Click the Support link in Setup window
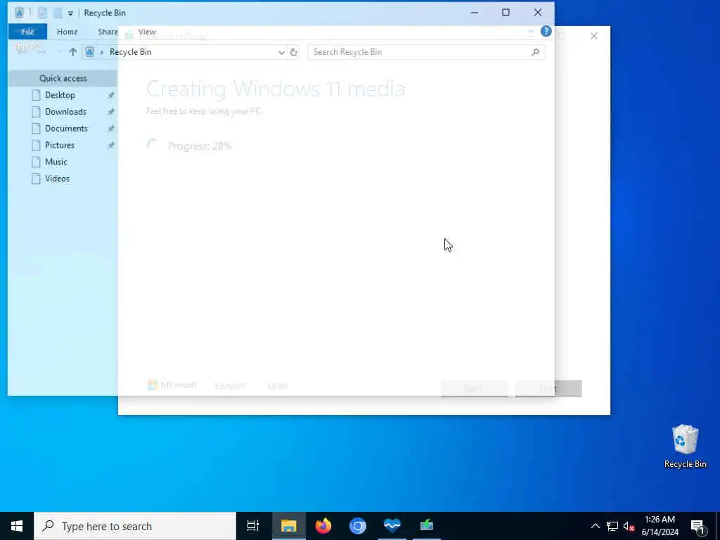Viewport: 720px width, 540px height. click(x=229, y=386)
